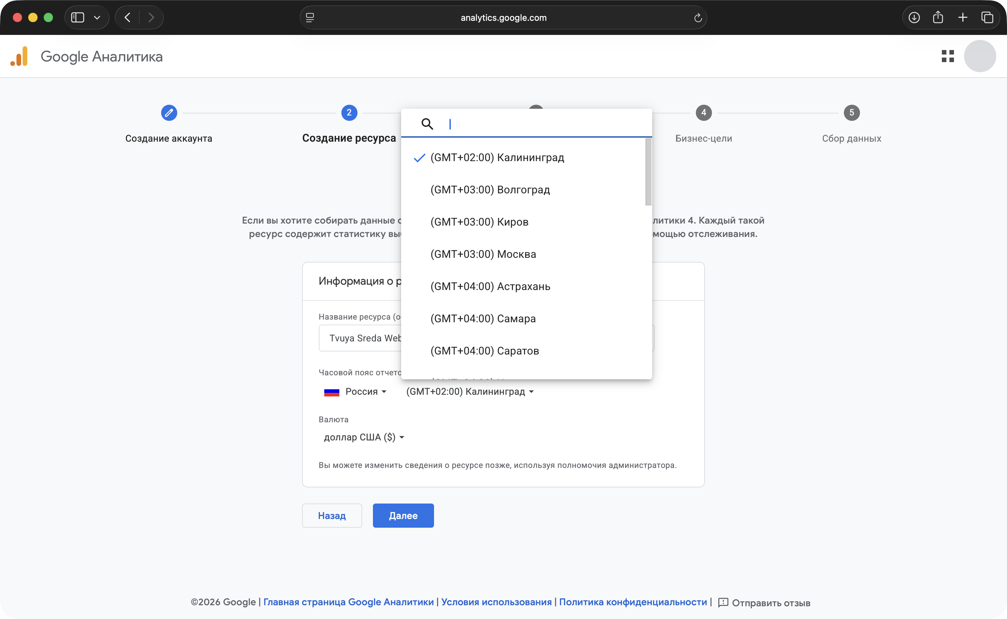Image resolution: width=1007 pixels, height=619 pixels.
Task: Click the Tvuya Sreda resource name field
Action: coord(360,338)
